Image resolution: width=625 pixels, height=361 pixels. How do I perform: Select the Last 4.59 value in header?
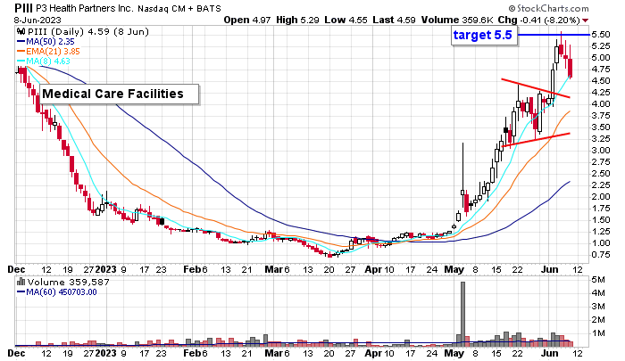coord(394,20)
